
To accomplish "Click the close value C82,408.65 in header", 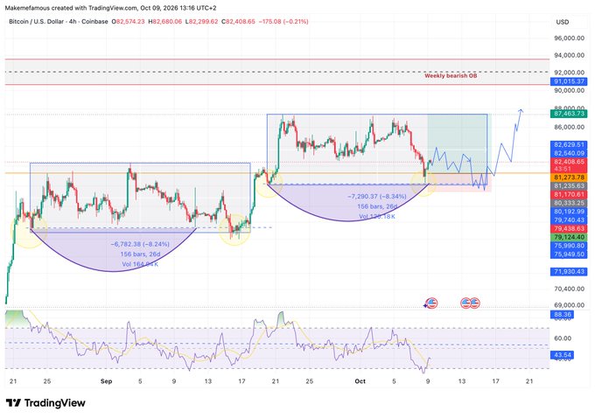I will tap(238, 22).
